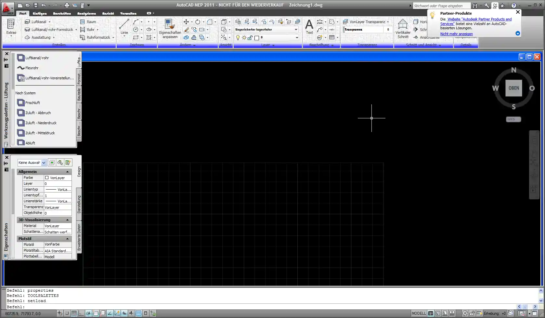Open the Ungesicherter Layerstatus dropdown
545x318 pixels.
[295, 29]
